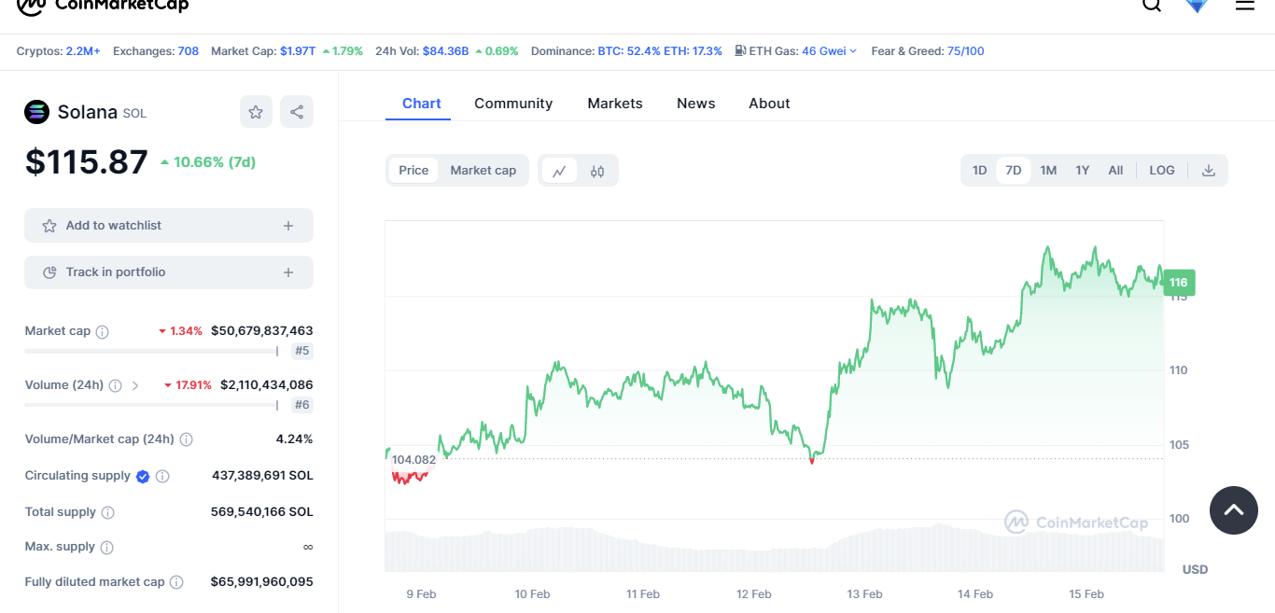1275x613 pixels.
Task: Download chart data icon
Action: tap(1209, 171)
